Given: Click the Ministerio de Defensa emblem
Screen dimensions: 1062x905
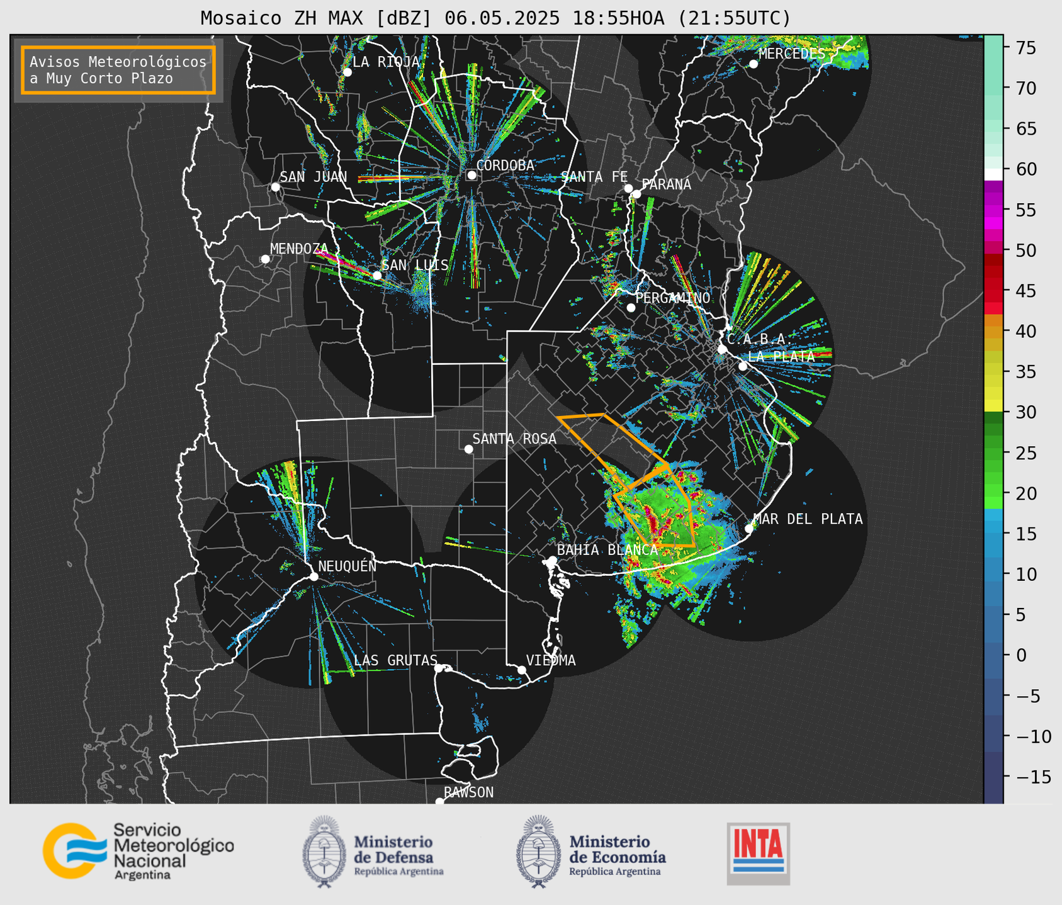Looking at the screenshot, I should pos(324,852).
